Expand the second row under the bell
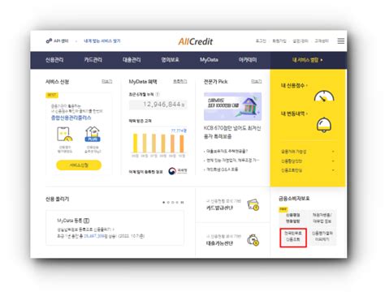The height and width of the screenshot is (296, 385). point(308,161)
